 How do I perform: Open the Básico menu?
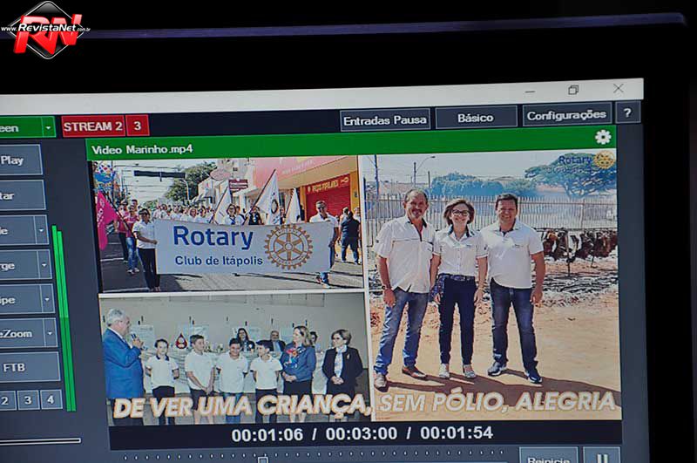click(476, 118)
